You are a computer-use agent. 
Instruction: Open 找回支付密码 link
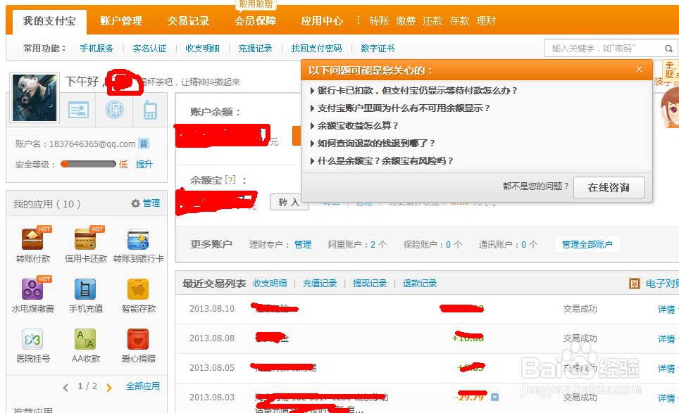(316, 49)
